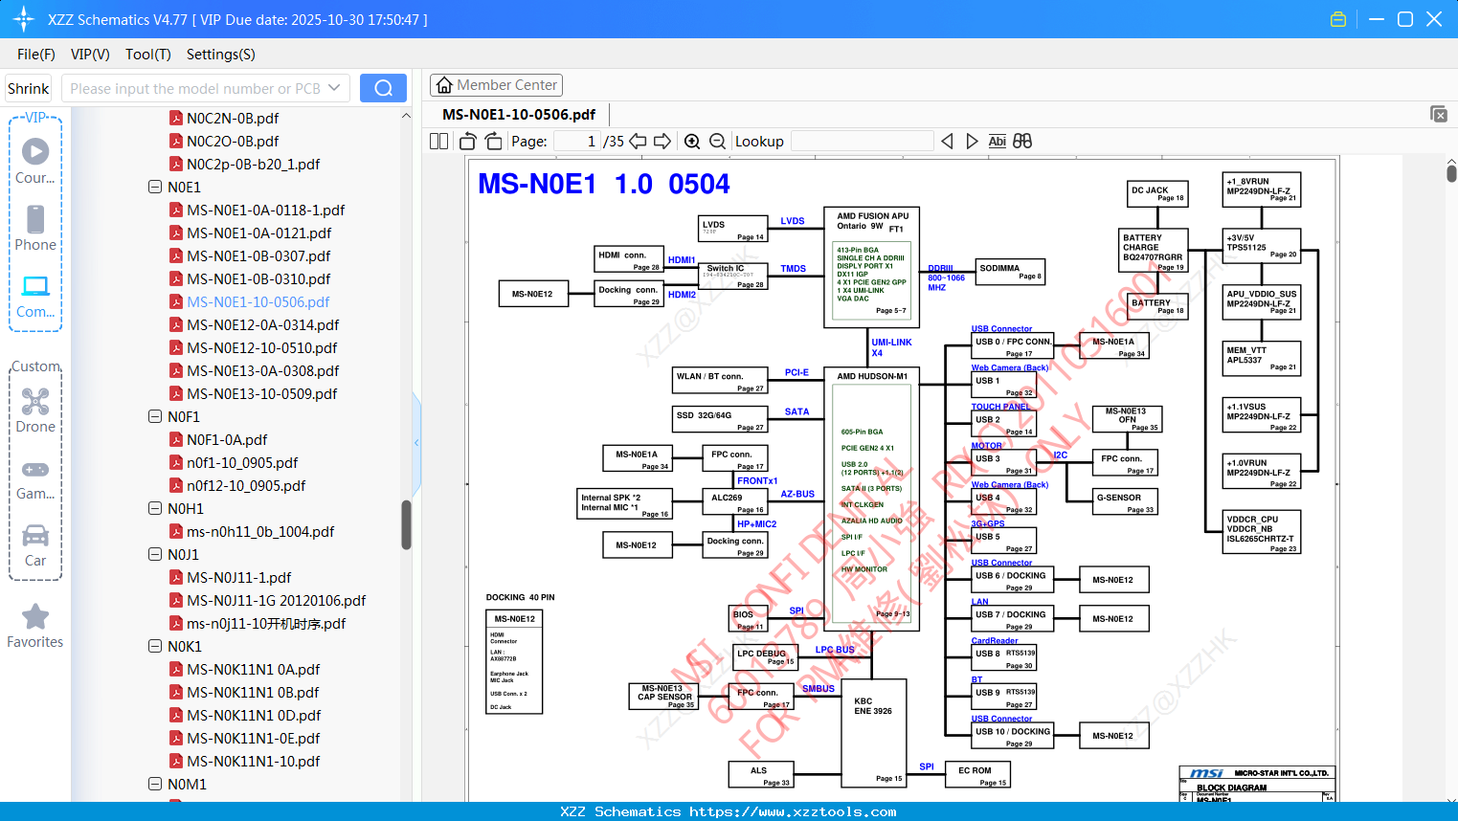Collapse the N0E1 folder
This screenshot has height=821, width=1458.
[x=155, y=187]
